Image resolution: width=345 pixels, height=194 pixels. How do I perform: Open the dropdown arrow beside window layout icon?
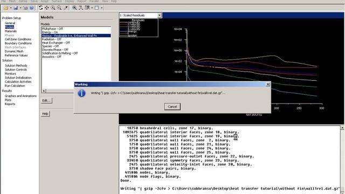(x=92, y=8)
